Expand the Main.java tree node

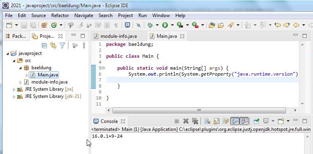(27, 75)
